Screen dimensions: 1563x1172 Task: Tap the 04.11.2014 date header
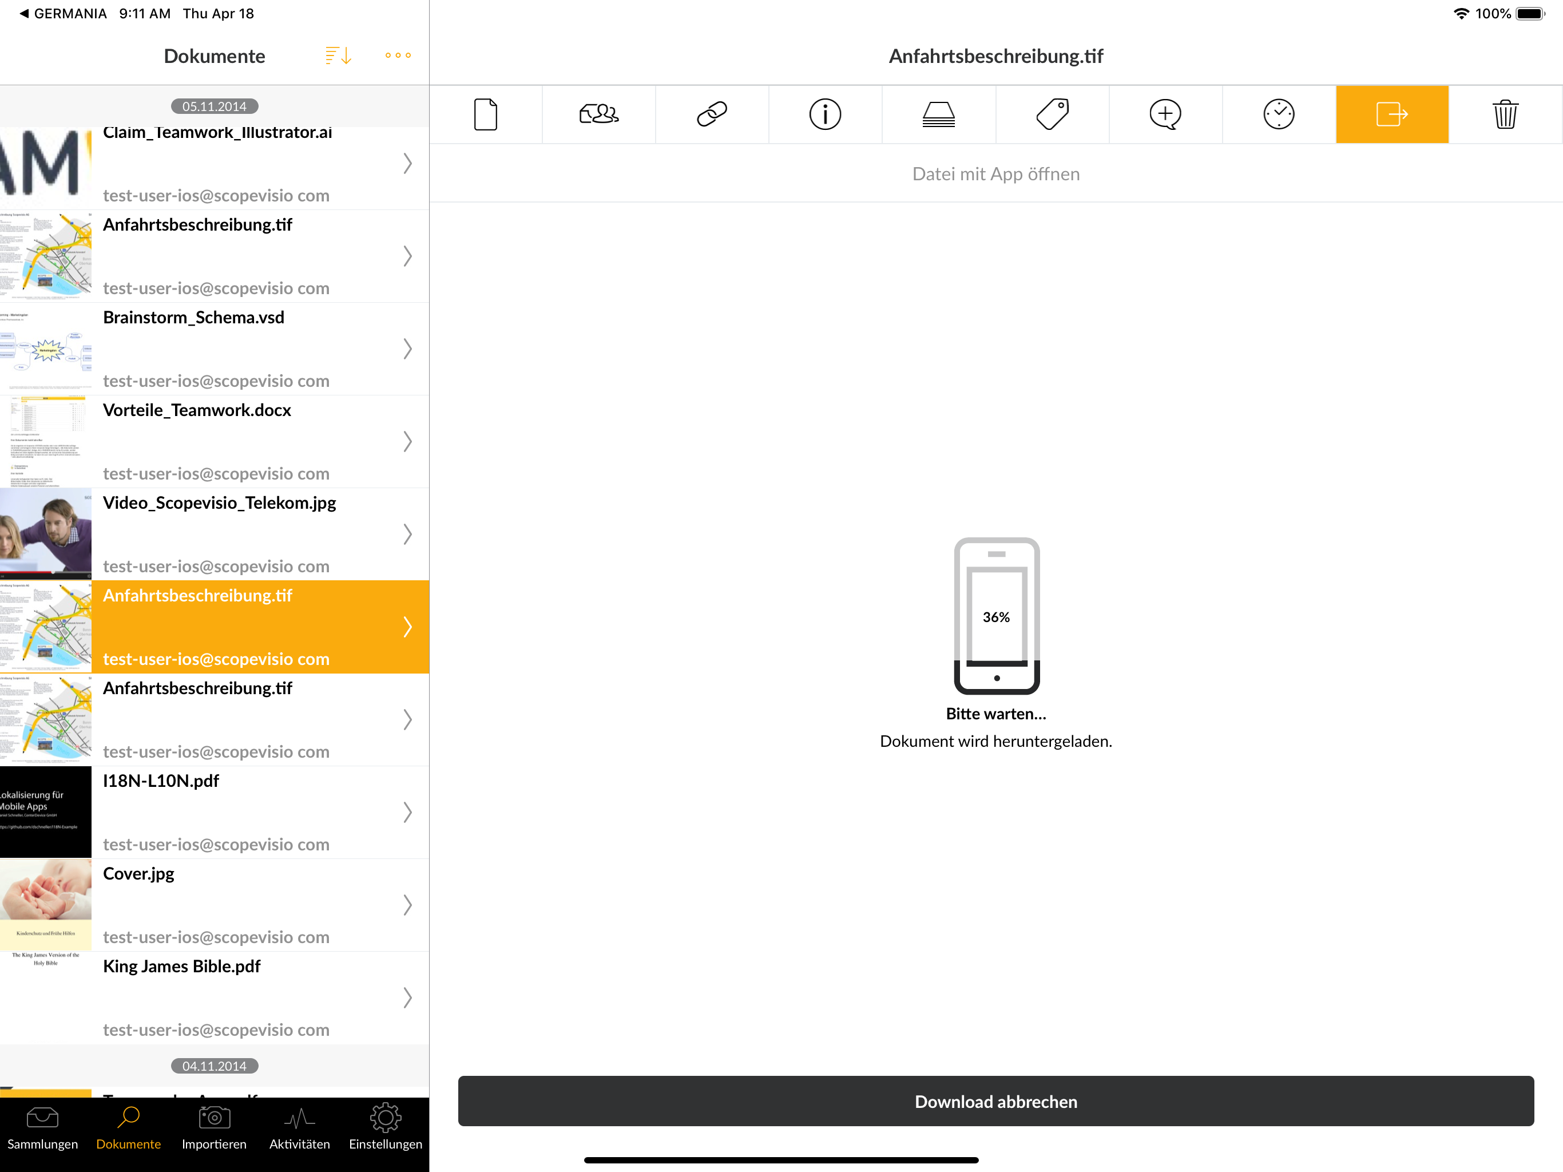coord(214,1065)
